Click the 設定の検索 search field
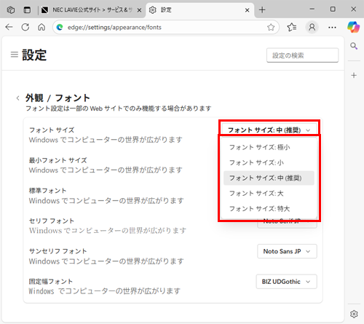The height and width of the screenshot is (324, 364). (302, 55)
